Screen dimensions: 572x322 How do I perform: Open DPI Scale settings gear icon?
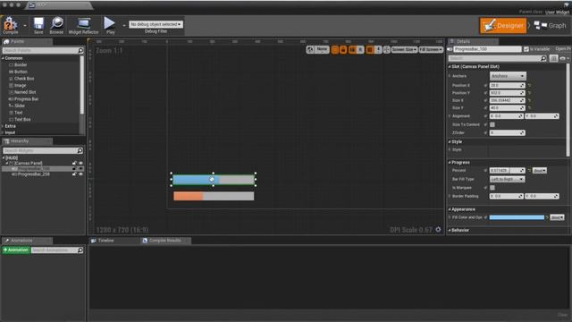[x=438, y=229]
